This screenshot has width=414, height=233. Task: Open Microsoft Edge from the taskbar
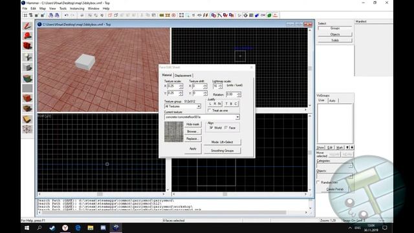[78, 228]
